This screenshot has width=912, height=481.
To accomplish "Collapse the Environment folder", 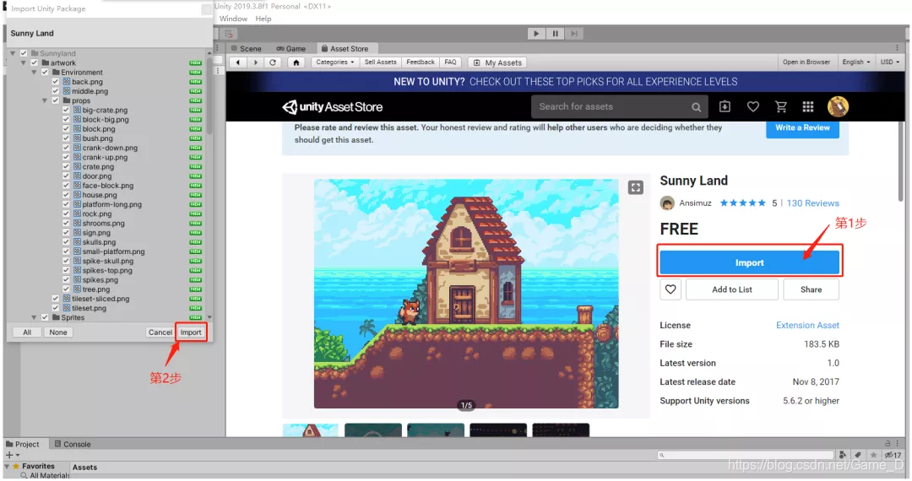I will [34, 72].
